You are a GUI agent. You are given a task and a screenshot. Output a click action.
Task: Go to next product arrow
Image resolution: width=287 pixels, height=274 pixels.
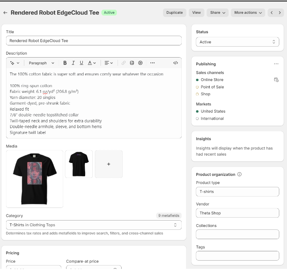280,13
